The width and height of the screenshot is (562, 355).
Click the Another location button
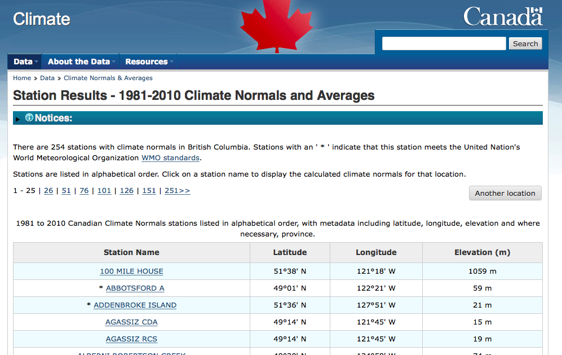(x=505, y=193)
